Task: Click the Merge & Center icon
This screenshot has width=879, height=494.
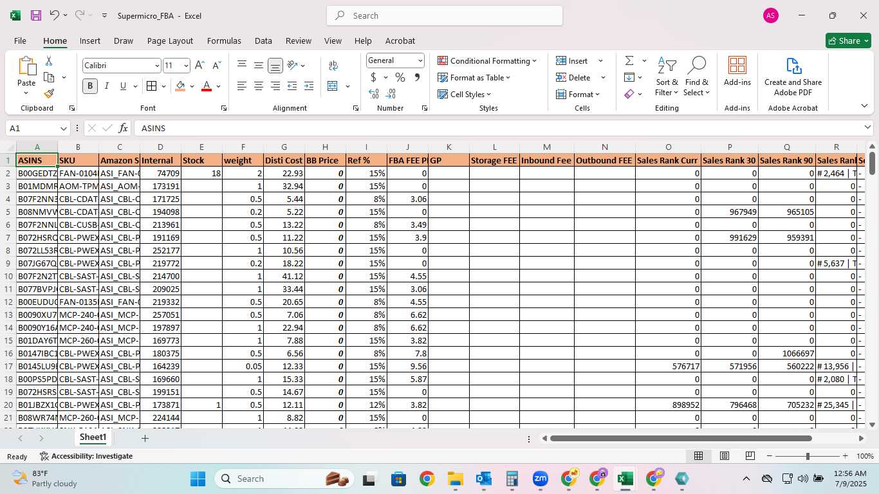Action: (333, 86)
